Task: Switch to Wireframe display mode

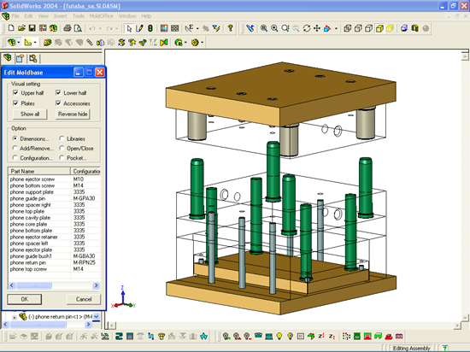Action: tap(348, 28)
